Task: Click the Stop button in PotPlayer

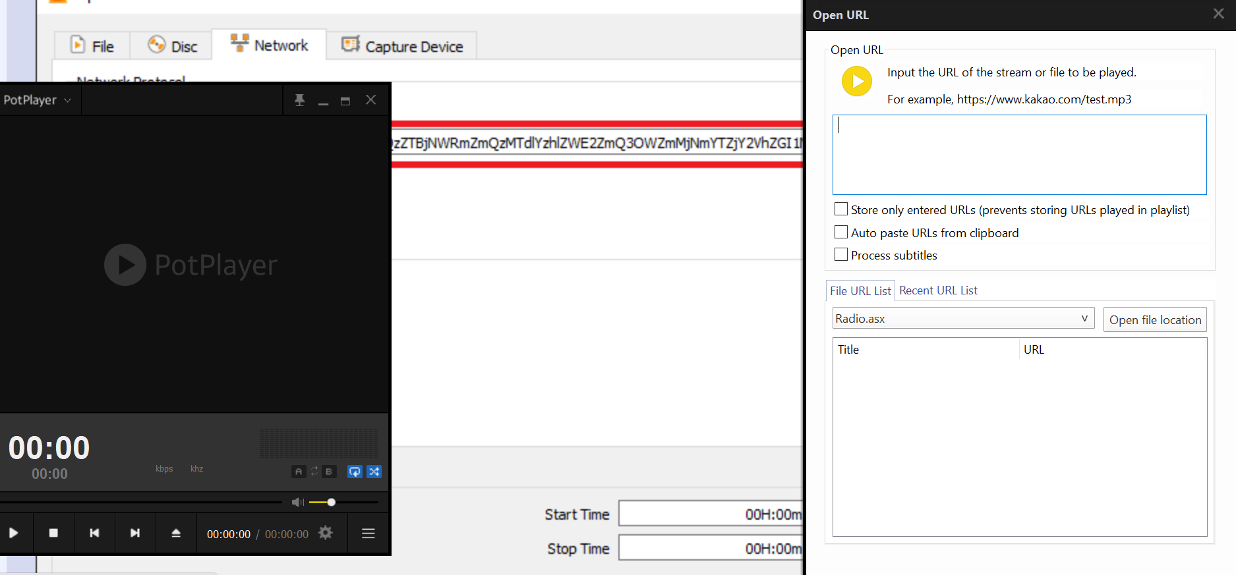Action: pyautogui.click(x=53, y=533)
